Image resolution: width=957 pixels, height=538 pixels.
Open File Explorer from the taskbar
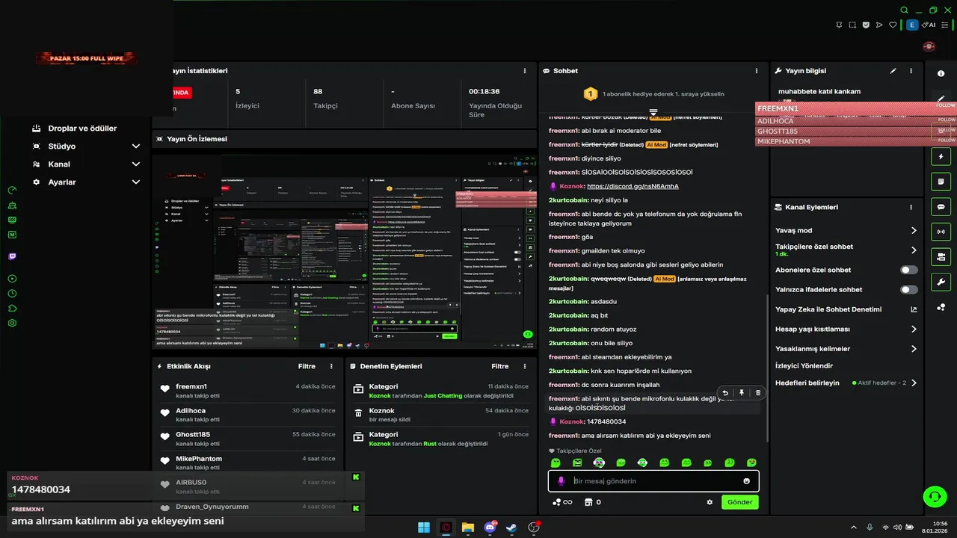pyautogui.click(x=468, y=528)
